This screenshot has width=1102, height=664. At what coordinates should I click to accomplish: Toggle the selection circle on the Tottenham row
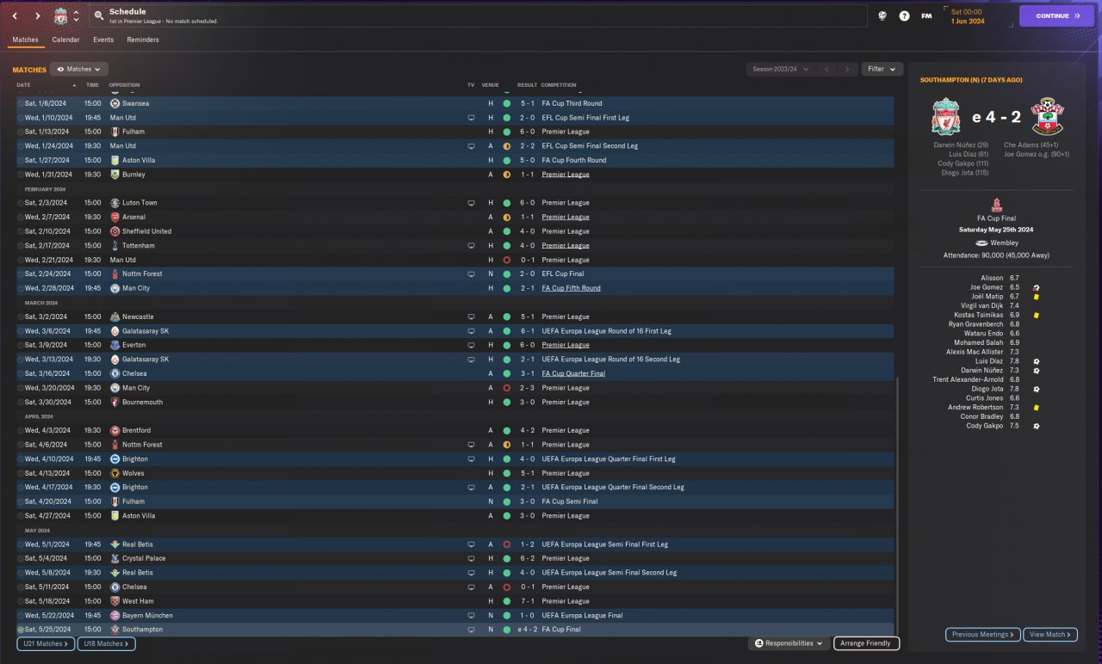tap(20, 245)
